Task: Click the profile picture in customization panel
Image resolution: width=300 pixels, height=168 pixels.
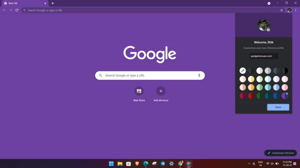Action: (264, 25)
